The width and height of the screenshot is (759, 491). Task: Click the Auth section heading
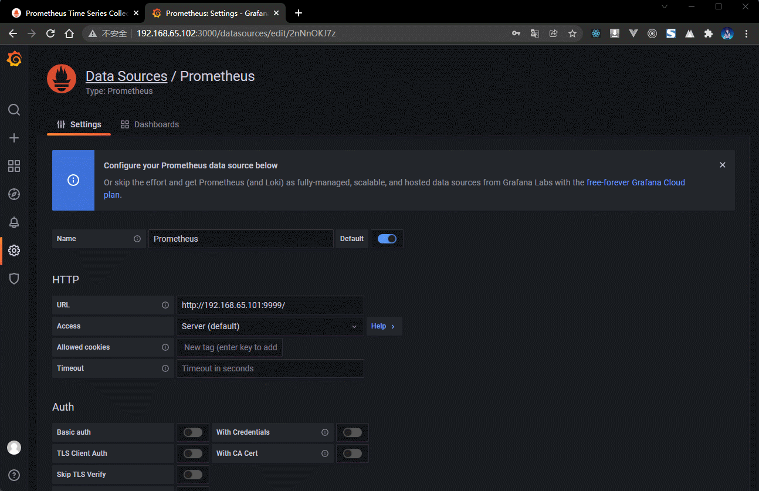(x=63, y=407)
